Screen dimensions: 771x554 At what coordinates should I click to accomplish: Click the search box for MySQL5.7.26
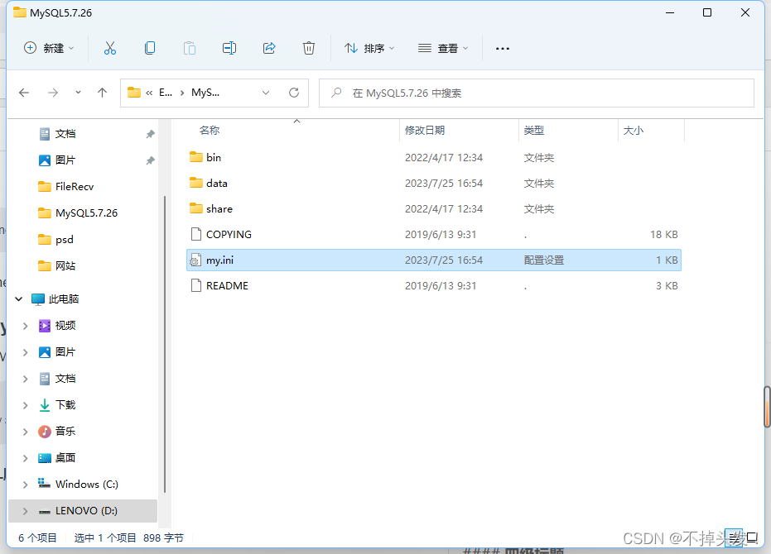point(537,93)
